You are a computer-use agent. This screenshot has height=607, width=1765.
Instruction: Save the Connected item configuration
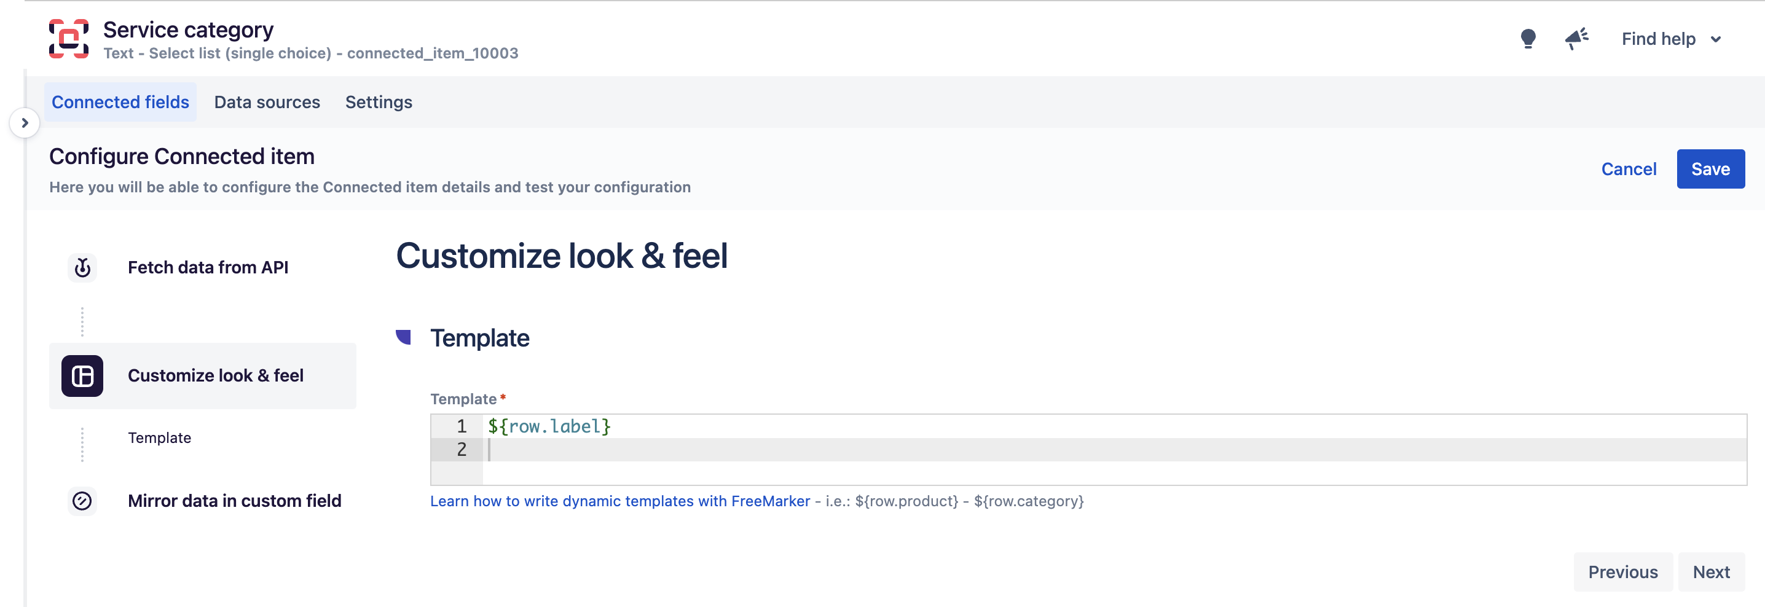pyautogui.click(x=1711, y=168)
